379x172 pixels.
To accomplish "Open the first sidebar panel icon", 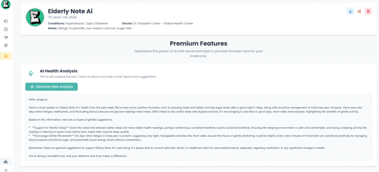I will point(6,21).
